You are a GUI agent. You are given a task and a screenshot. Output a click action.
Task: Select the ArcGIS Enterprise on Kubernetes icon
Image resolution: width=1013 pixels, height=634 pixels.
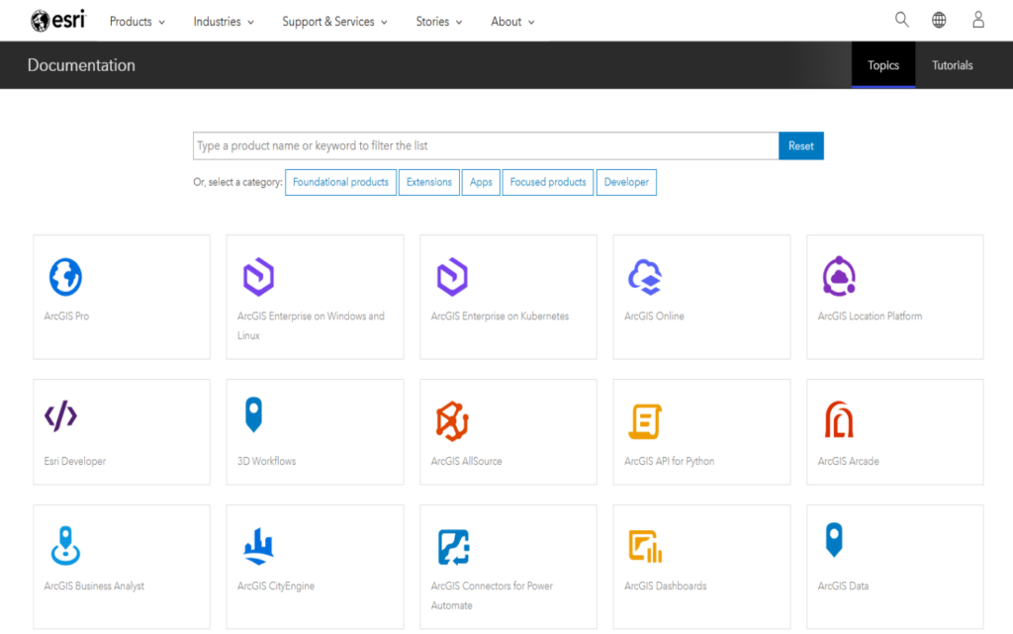point(451,277)
